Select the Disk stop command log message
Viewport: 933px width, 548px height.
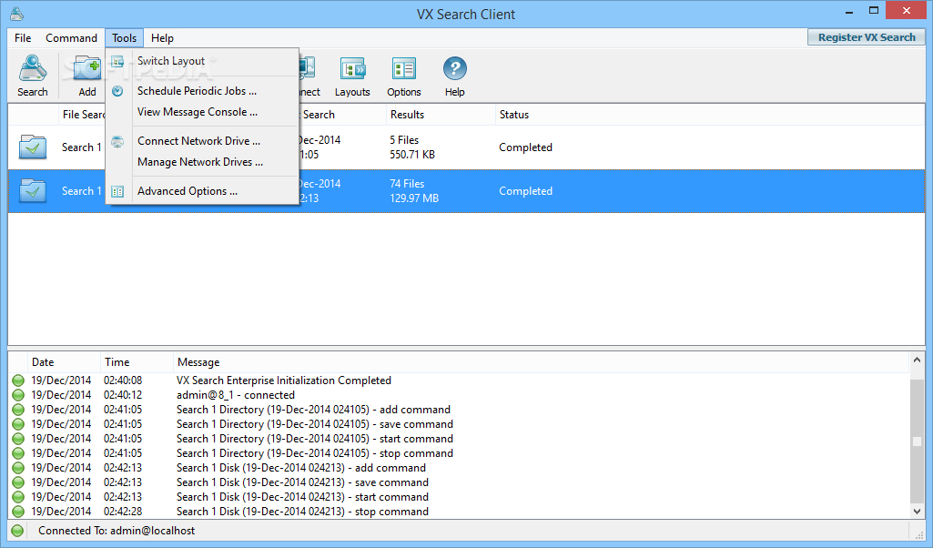pos(302,512)
